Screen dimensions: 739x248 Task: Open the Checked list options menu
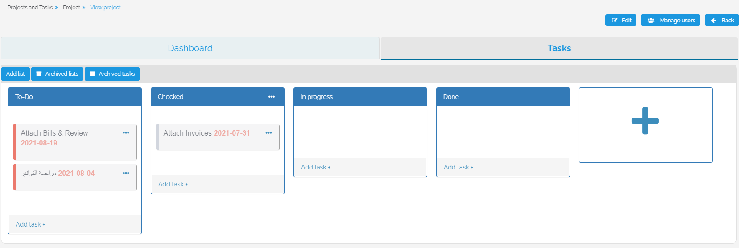pyautogui.click(x=271, y=97)
